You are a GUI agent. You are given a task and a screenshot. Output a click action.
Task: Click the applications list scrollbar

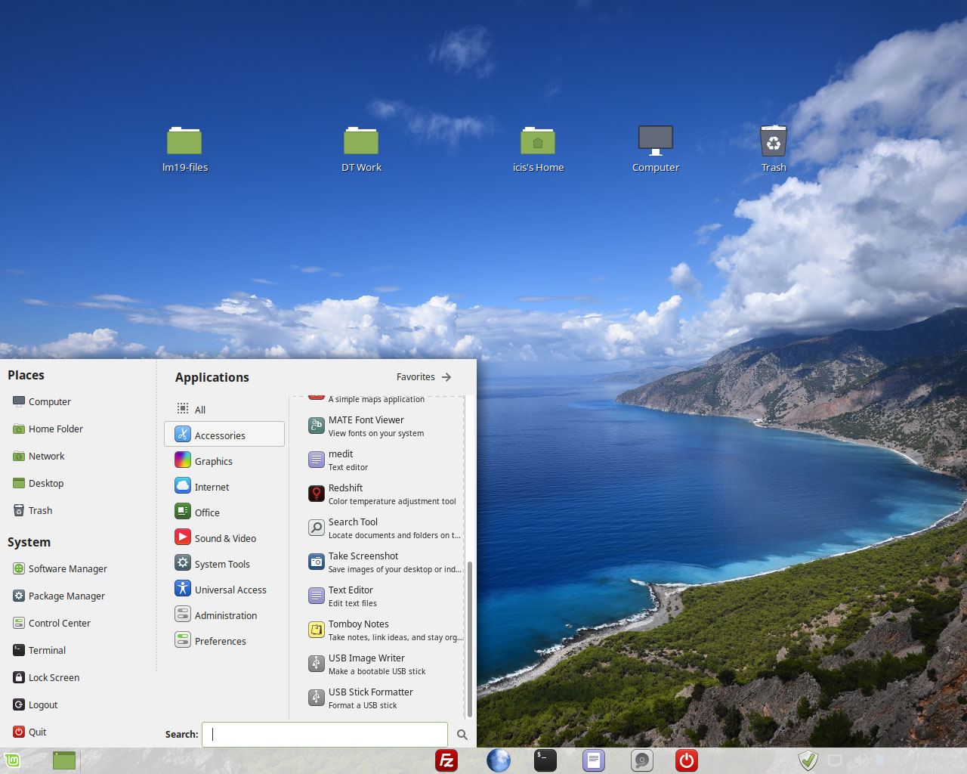(x=469, y=638)
